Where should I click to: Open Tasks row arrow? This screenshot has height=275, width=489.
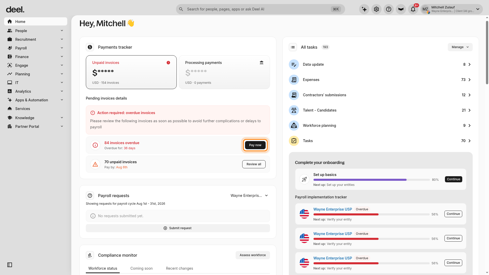(x=470, y=141)
